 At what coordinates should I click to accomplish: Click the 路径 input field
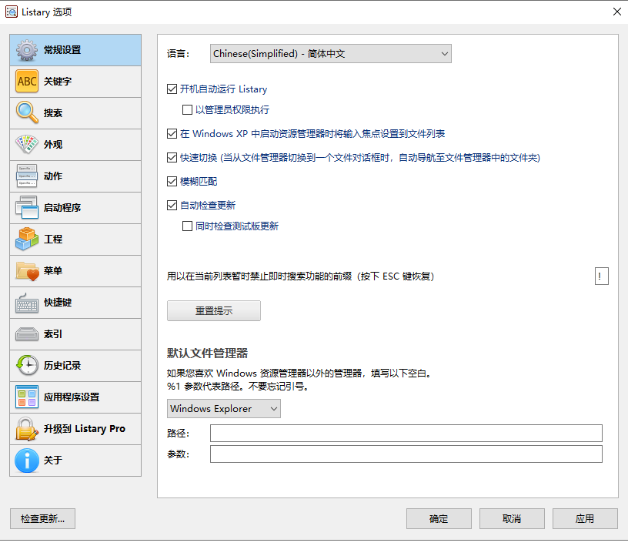[x=406, y=434]
